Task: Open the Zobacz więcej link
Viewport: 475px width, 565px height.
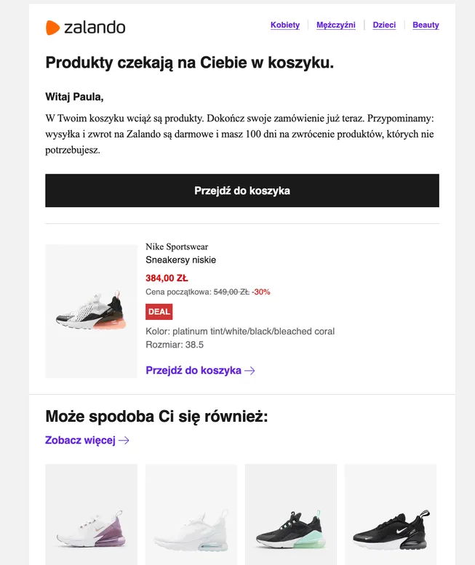Action: pyautogui.click(x=80, y=440)
